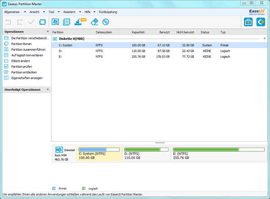The width and height of the screenshot is (270, 199).
Task: Click the Primär legend icon
Action: click(54, 189)
